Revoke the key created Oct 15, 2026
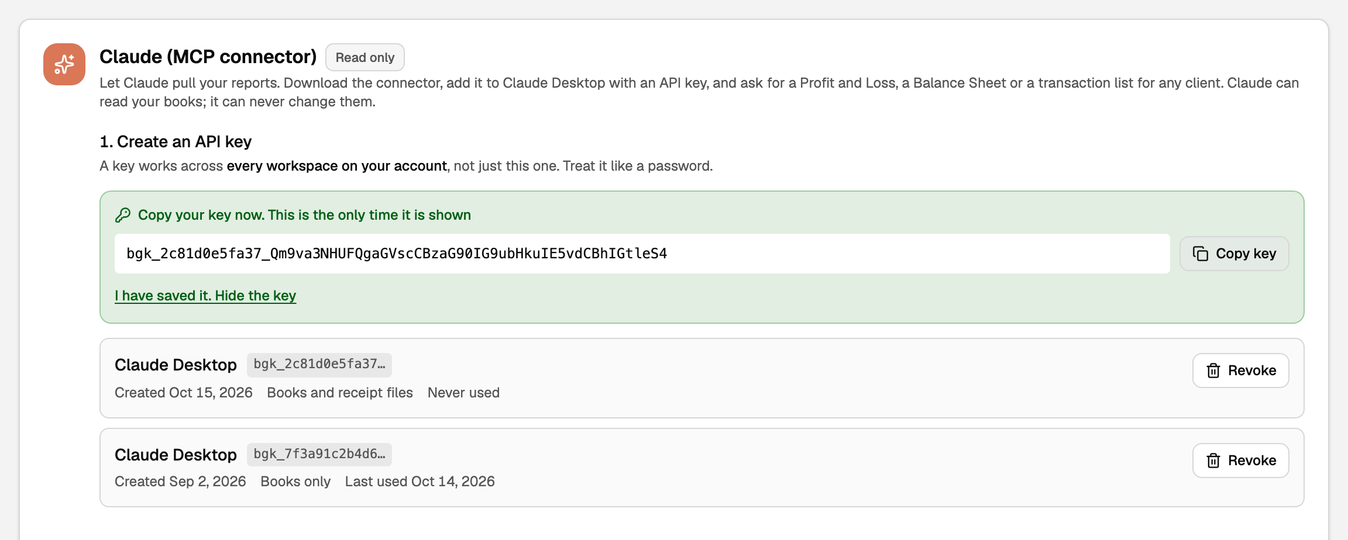Viewport: 1348px width, 540px height. click(1241, 371)
